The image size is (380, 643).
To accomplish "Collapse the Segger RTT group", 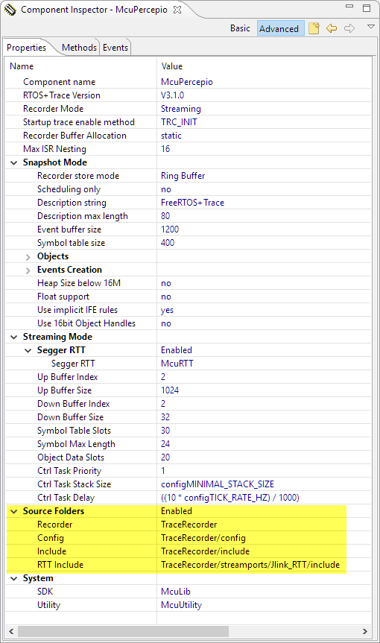I will [28, 351].
